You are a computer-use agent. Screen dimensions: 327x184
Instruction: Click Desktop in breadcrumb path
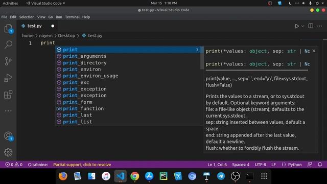[66, 36]
